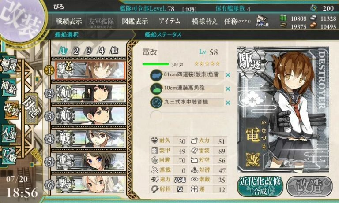
Task: Click the empty fourth equipment slot
Action: [x=187, y=116]
